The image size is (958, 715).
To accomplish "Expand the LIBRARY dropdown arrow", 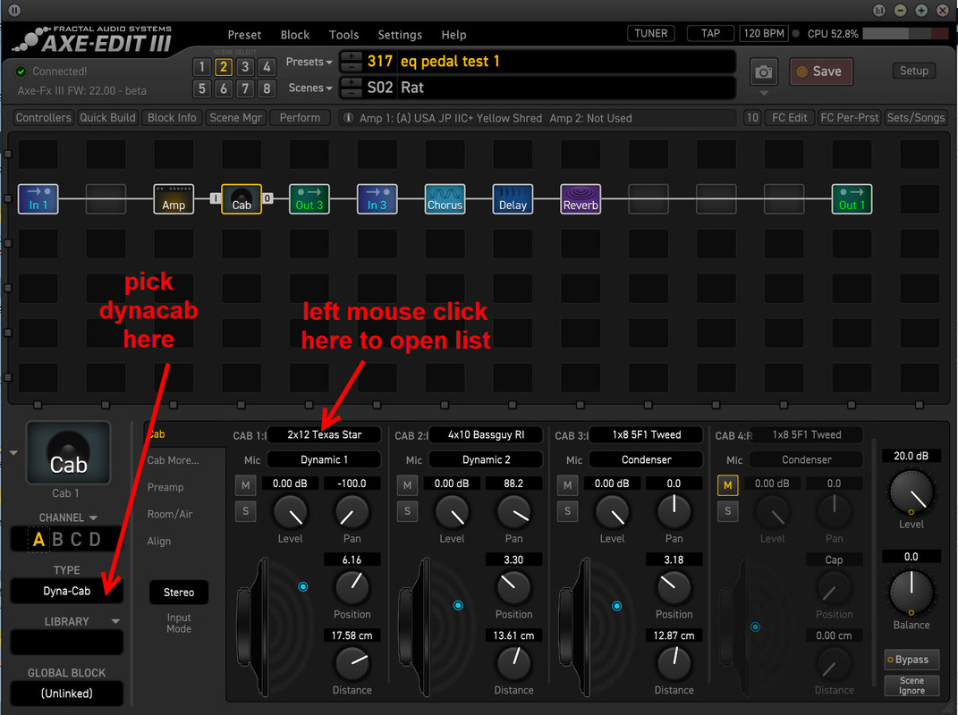I will pos(115,621).
